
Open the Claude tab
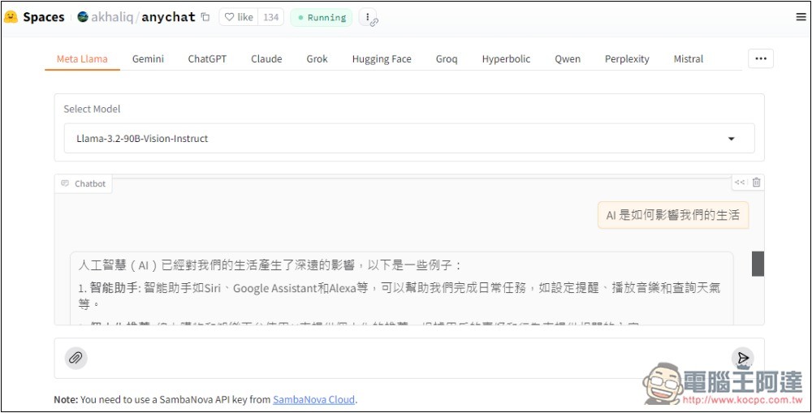coord(266,59)
